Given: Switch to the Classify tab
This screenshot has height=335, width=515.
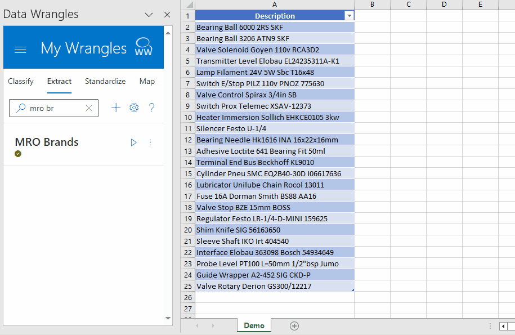Looking at the screenshot, I should point(21,82).
